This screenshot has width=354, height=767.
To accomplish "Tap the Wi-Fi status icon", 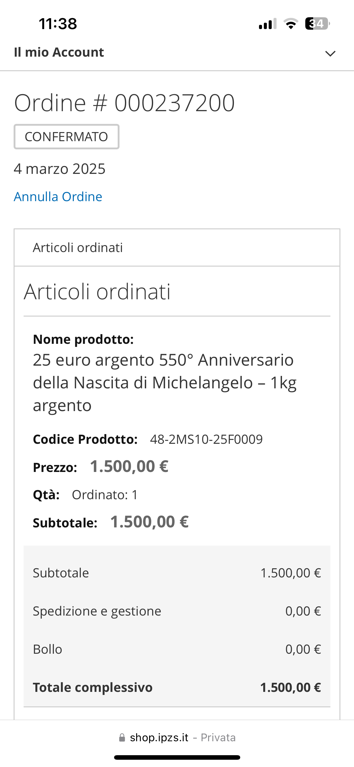I will coord(291,24).
